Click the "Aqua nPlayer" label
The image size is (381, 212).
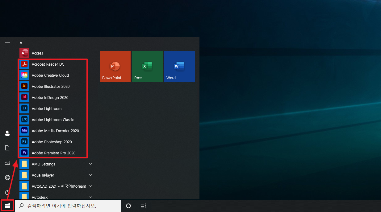tap(43, 175)
